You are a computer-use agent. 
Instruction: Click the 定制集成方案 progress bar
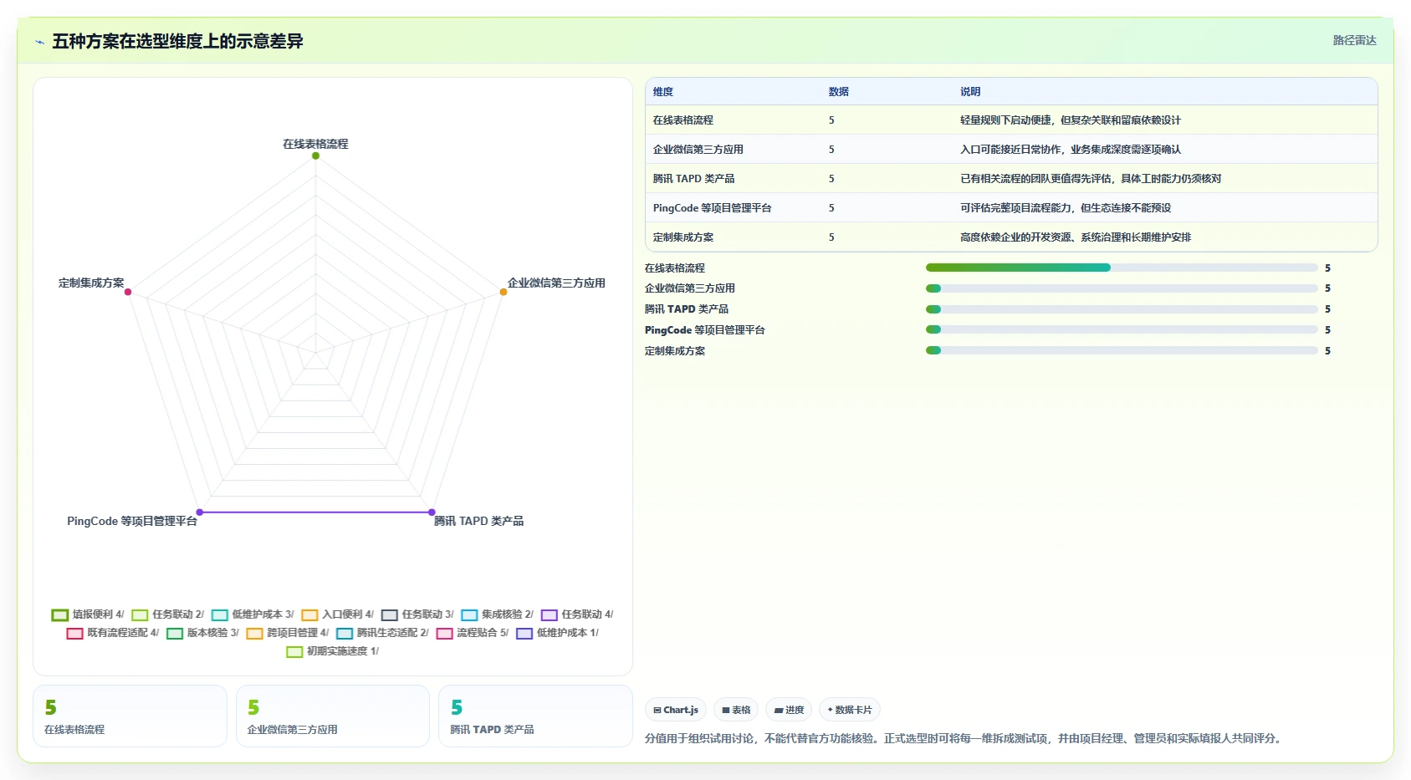click(1122, 350)
